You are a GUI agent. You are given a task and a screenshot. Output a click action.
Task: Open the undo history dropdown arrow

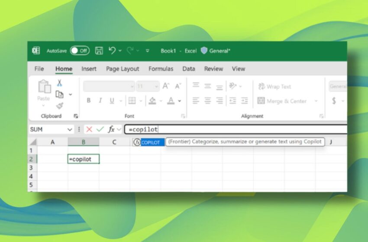120,51
